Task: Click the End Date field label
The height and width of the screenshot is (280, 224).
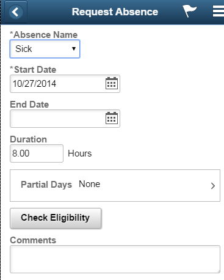Action: 29,105
